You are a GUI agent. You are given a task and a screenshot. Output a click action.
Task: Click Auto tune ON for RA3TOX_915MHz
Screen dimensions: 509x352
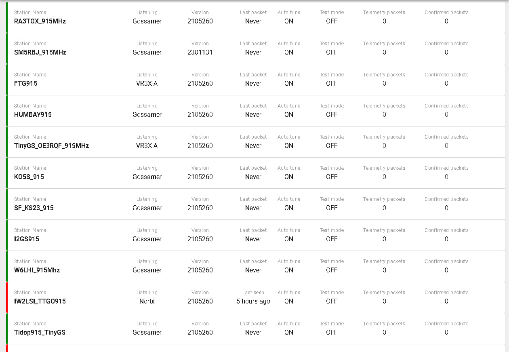click(289, 21)
